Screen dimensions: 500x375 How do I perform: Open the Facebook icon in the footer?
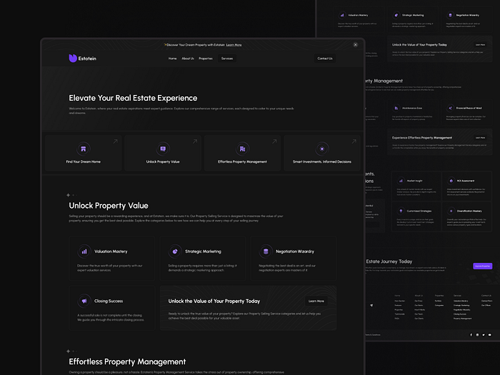pyautogui.click(x=471, y=335)
